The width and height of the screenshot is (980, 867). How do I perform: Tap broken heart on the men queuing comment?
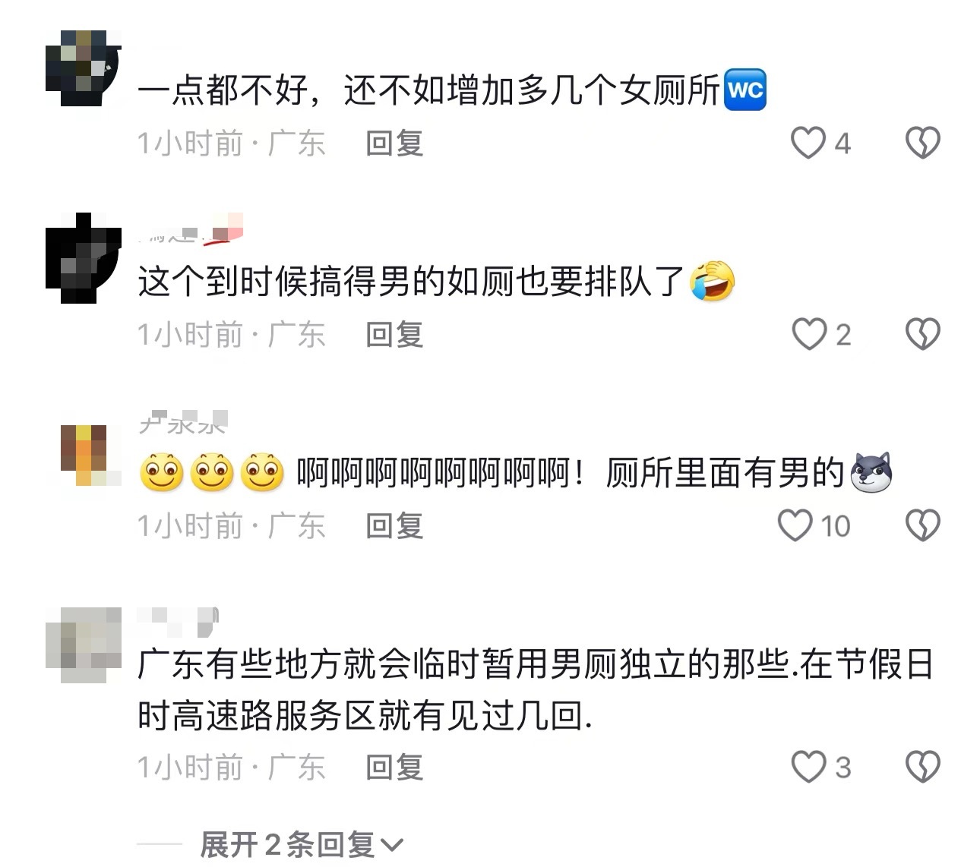point(923,334)
